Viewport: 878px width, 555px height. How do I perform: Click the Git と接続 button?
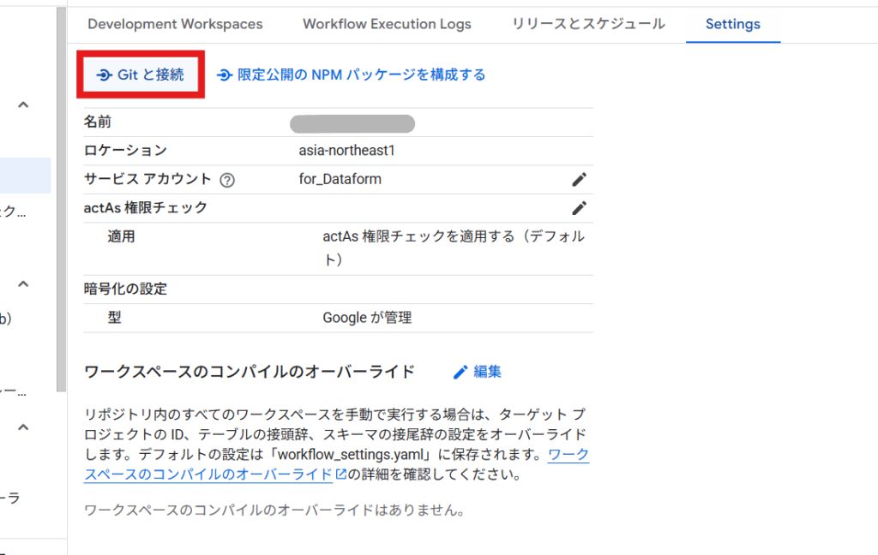[x=141, y=75]
